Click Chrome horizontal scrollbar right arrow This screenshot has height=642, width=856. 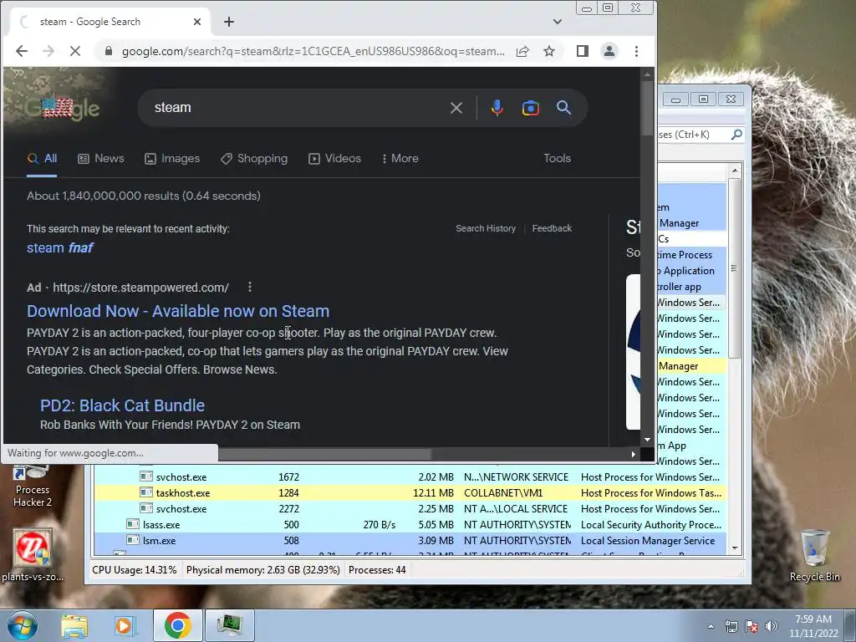point(633,454)
